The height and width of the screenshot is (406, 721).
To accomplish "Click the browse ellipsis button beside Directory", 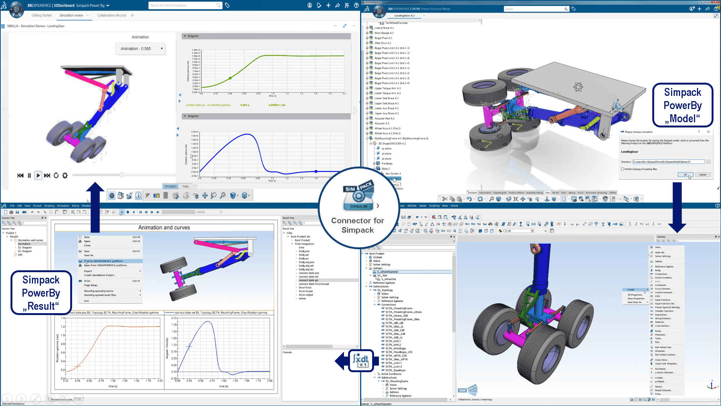I will [708, 162].
